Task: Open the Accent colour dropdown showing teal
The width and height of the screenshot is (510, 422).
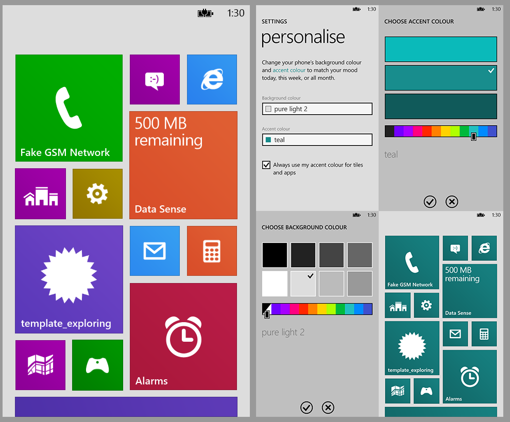Action: (x=317, y=139)
